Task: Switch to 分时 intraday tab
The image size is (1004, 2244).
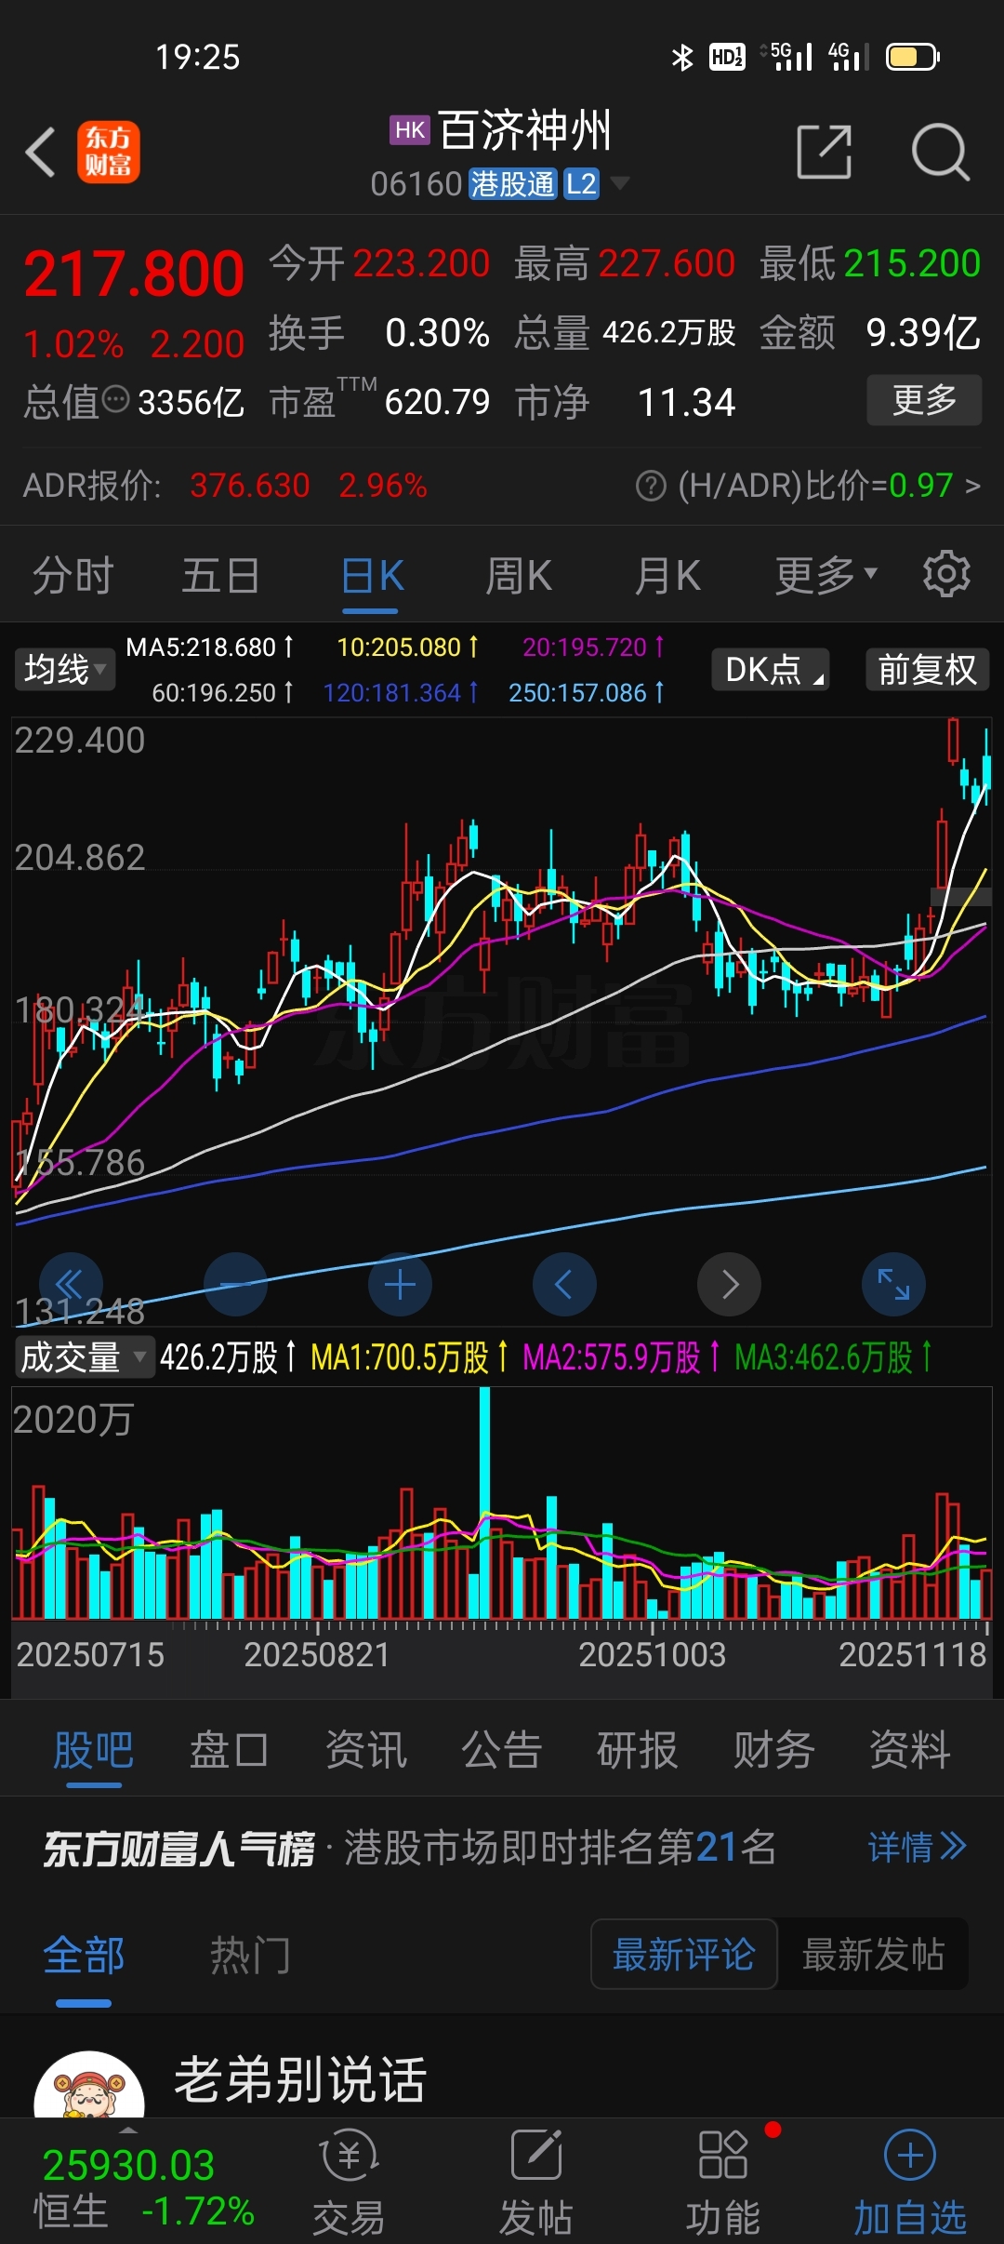Action: [73, 575]
